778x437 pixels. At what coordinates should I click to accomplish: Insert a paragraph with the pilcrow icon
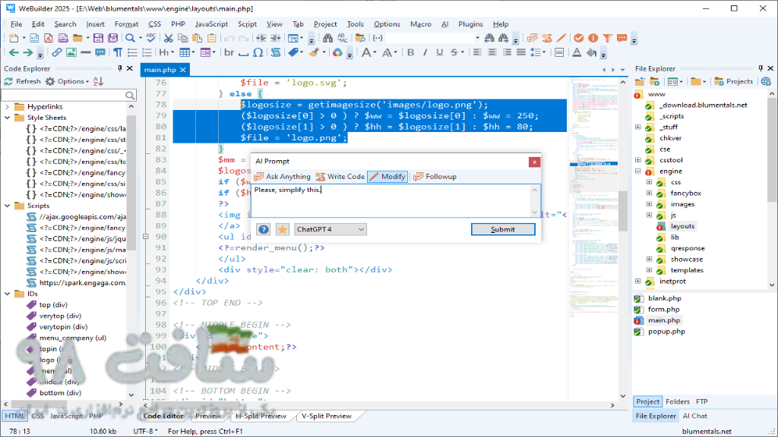[x=118, y=52]
